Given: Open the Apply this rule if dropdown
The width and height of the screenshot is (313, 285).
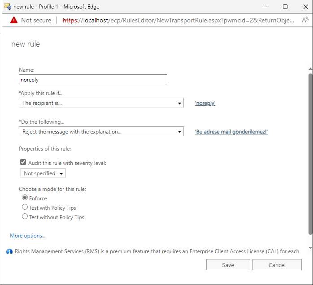Looking at the screenshot, I should point(101,103).
